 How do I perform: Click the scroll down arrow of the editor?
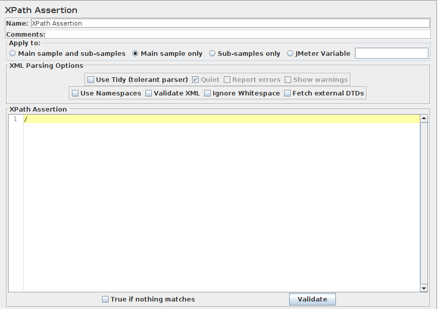(x=424, y=288)
